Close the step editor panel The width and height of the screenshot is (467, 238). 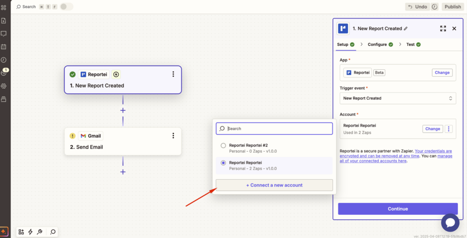coord(454,29)
